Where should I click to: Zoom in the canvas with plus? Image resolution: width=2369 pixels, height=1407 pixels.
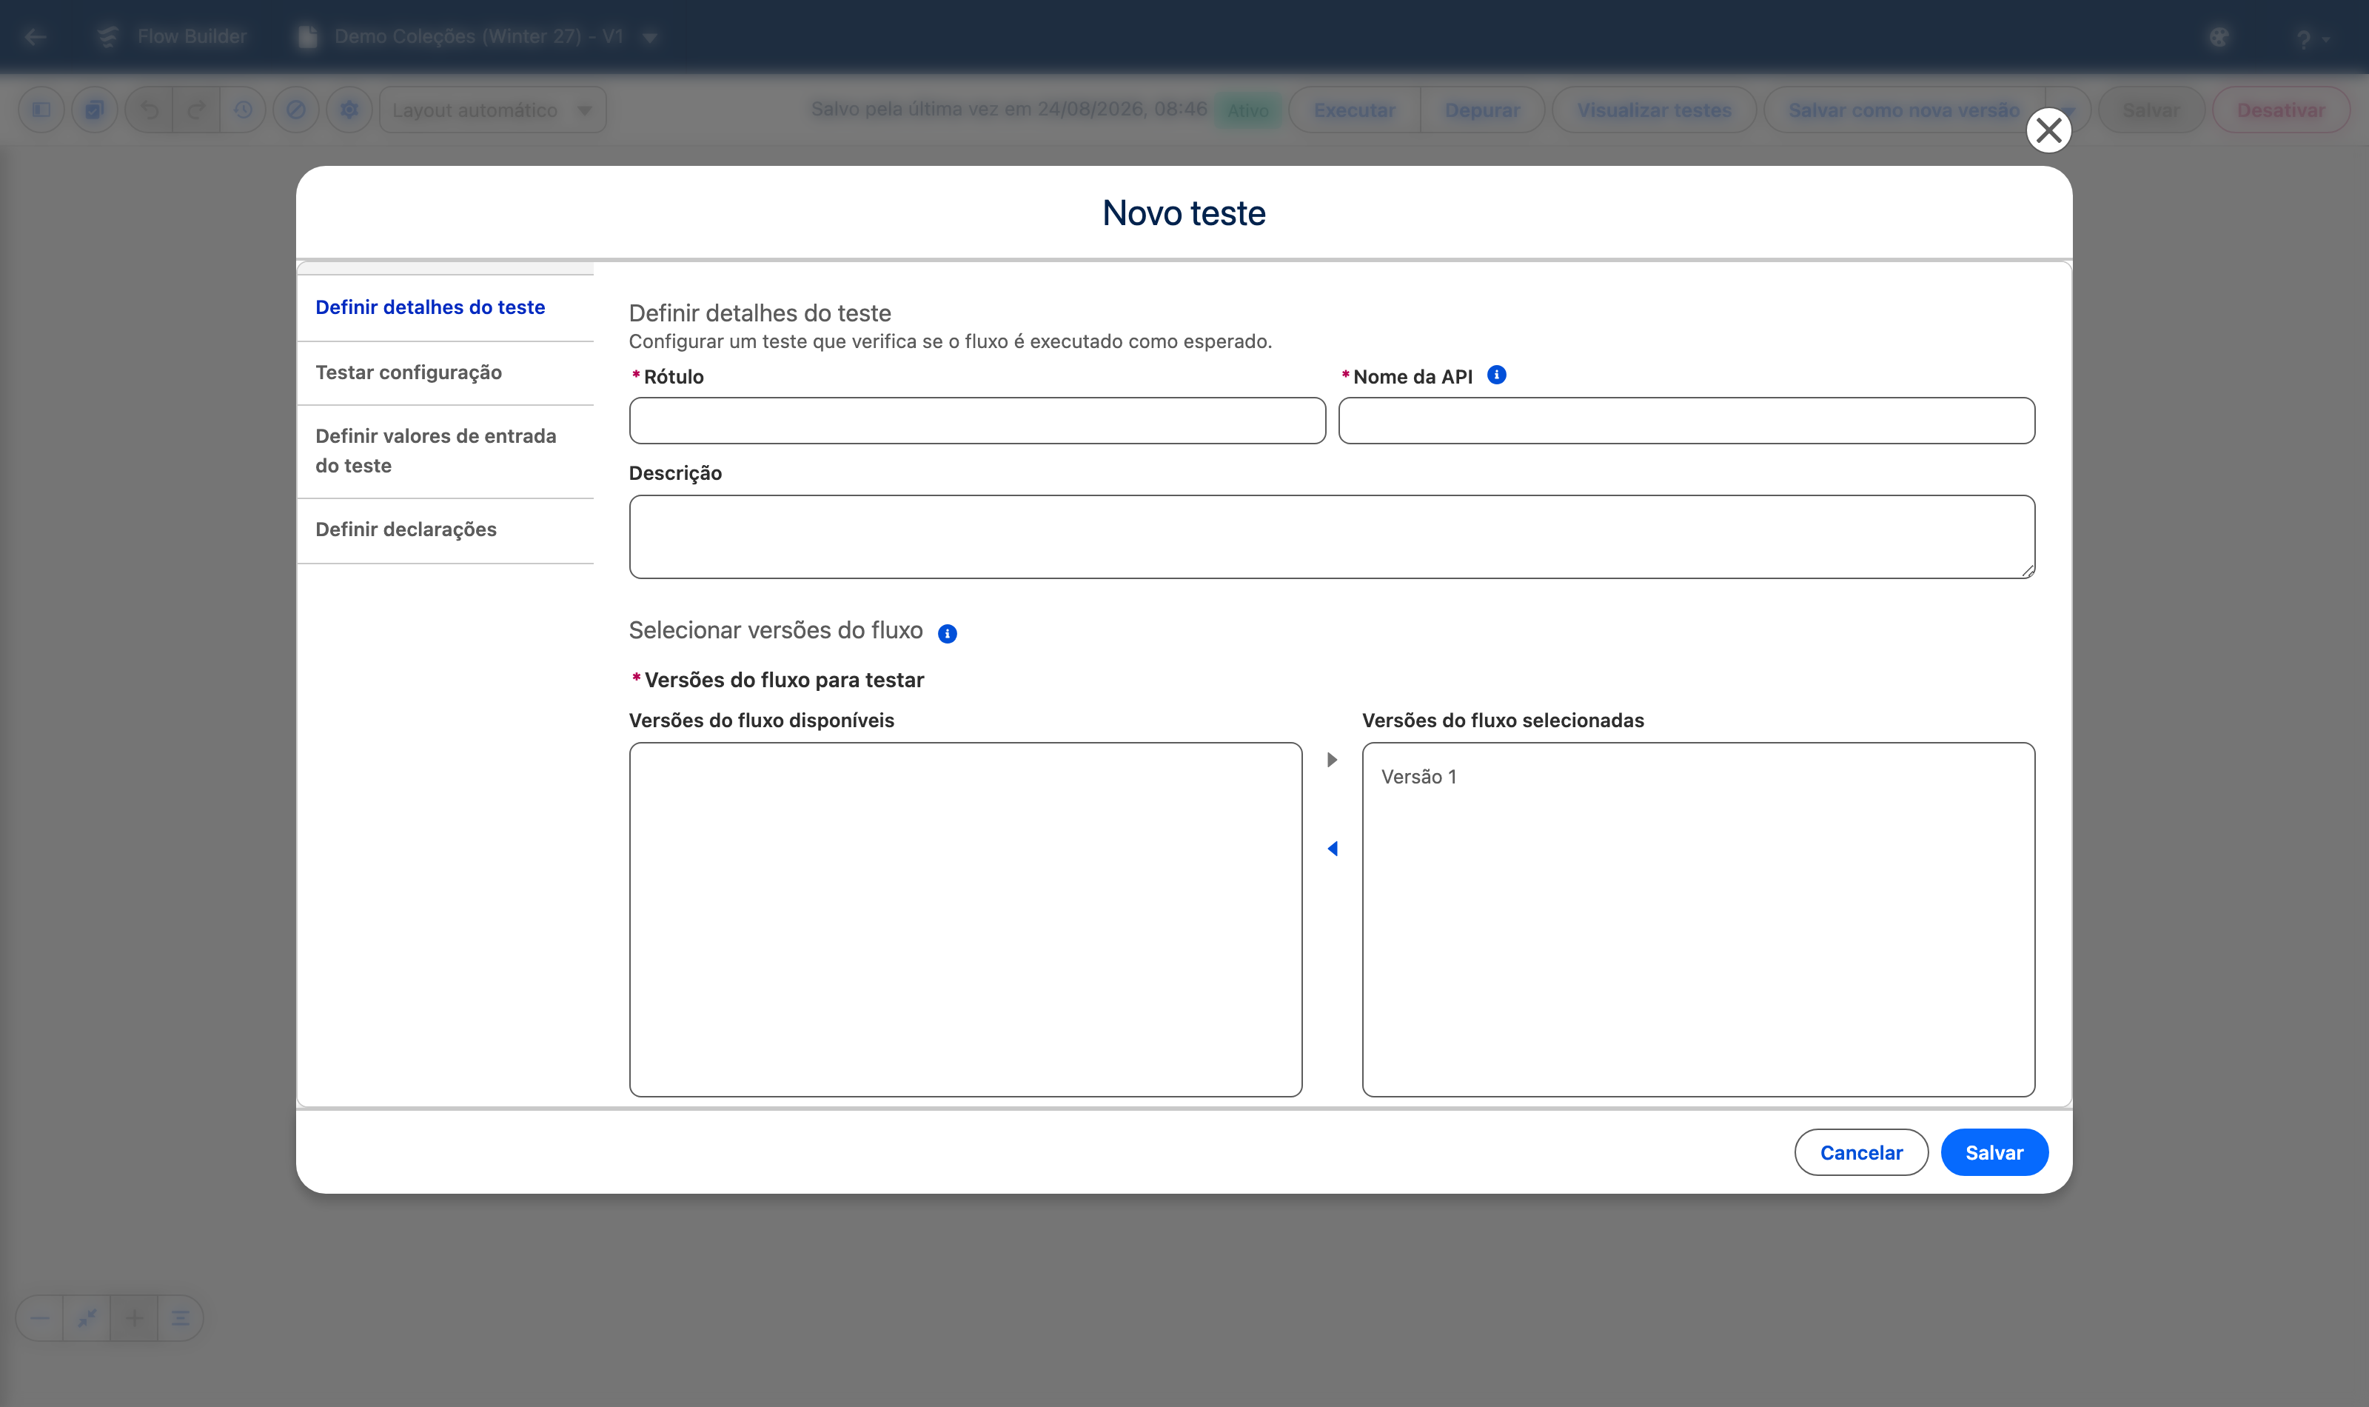click(x=133, y=1318)
